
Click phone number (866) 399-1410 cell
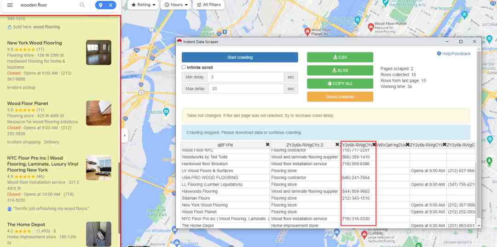(358, 157)
